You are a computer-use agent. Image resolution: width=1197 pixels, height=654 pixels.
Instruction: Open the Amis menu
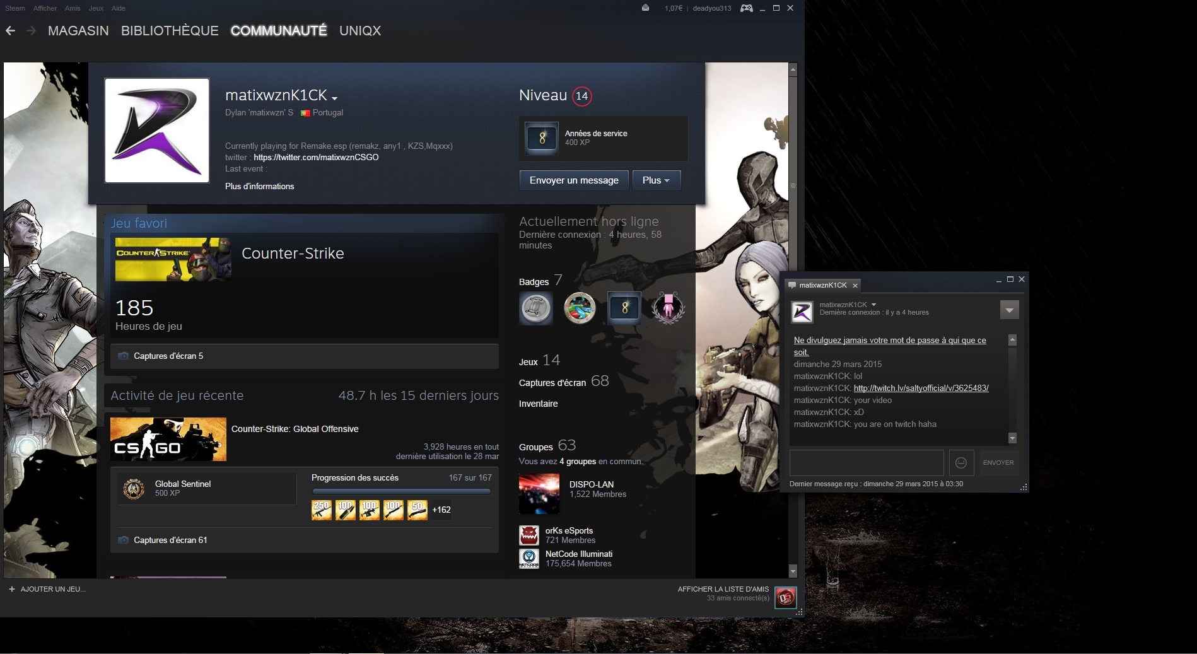(73, 8)
